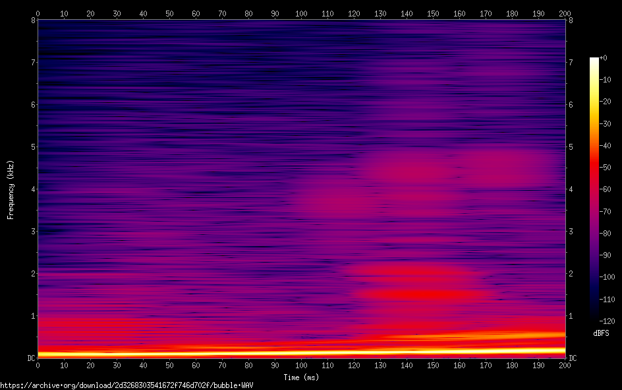Select the +0 value on dBFS scale
This screenshot has width=622, height=390.
[x=604, y=59]
